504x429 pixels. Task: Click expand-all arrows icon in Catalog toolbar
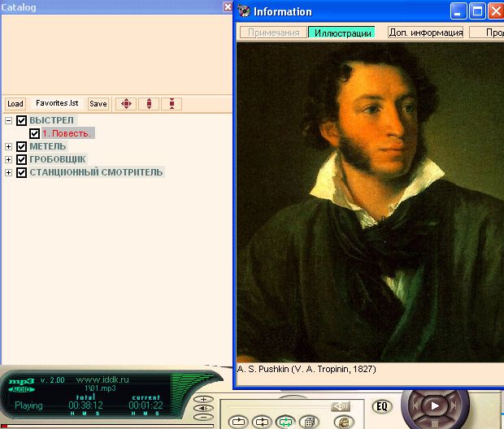(x=125, y=103)
